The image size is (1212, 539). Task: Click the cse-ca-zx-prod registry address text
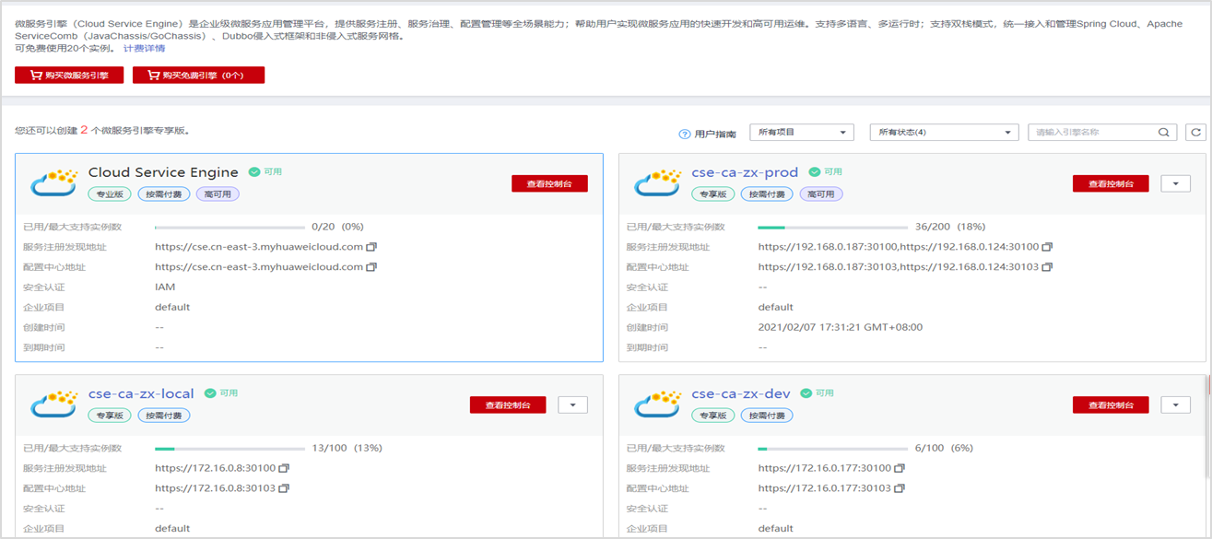point(899,247)
